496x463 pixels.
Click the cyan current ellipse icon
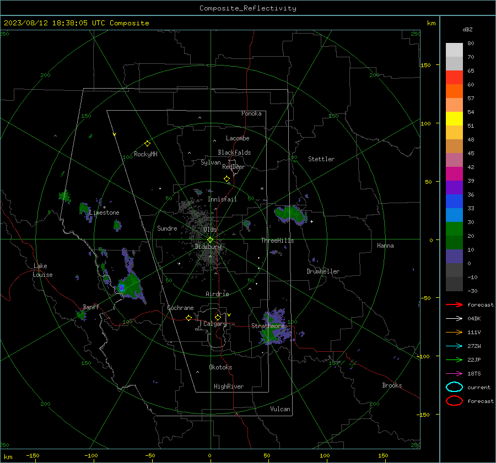coord(454,387)
